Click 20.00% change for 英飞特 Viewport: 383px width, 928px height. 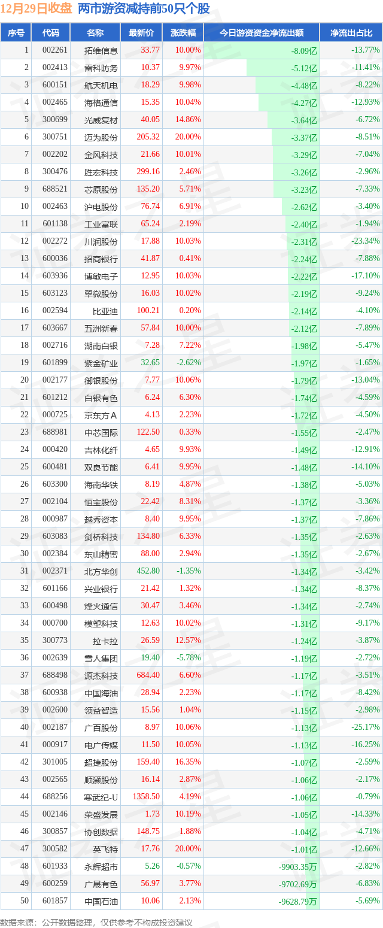pyautogui.click(x=187, y=849)
